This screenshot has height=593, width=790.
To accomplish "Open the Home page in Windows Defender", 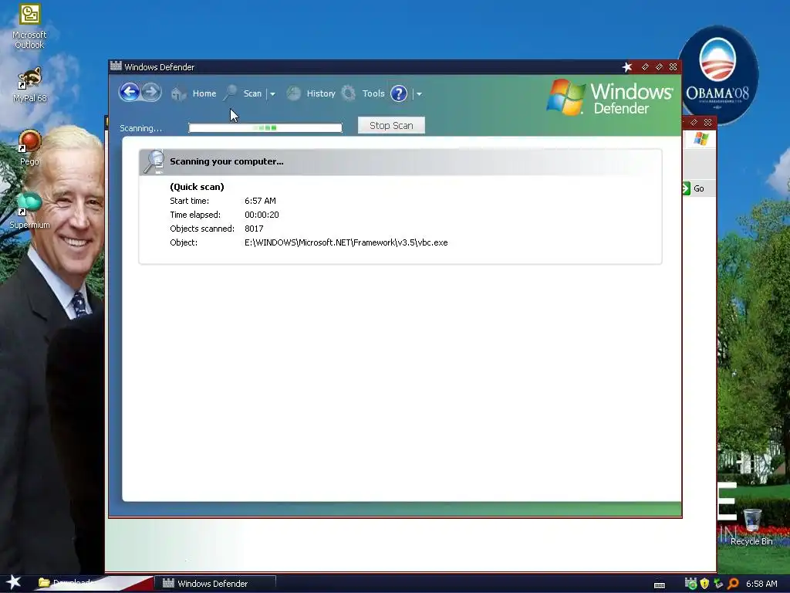I will click(x=204, y=93).
